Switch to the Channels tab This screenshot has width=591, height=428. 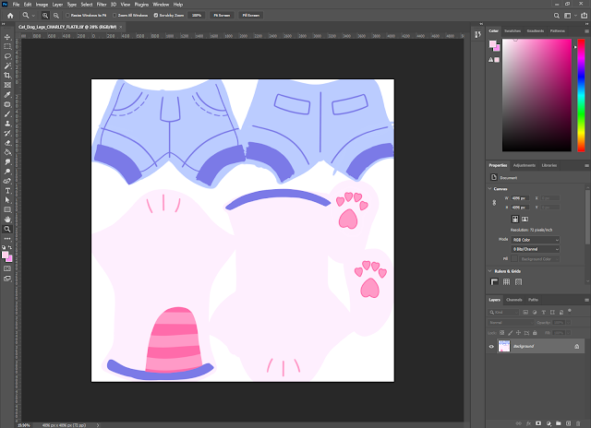pos(514,300)
